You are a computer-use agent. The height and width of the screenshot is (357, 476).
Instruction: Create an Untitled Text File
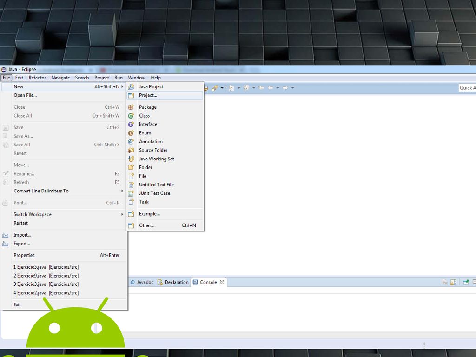(x=165, y=185)
